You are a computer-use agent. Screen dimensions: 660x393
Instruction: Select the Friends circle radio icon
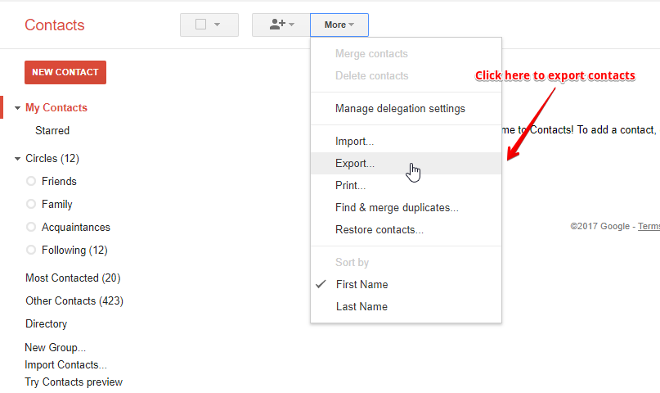(x=31, y=181)
